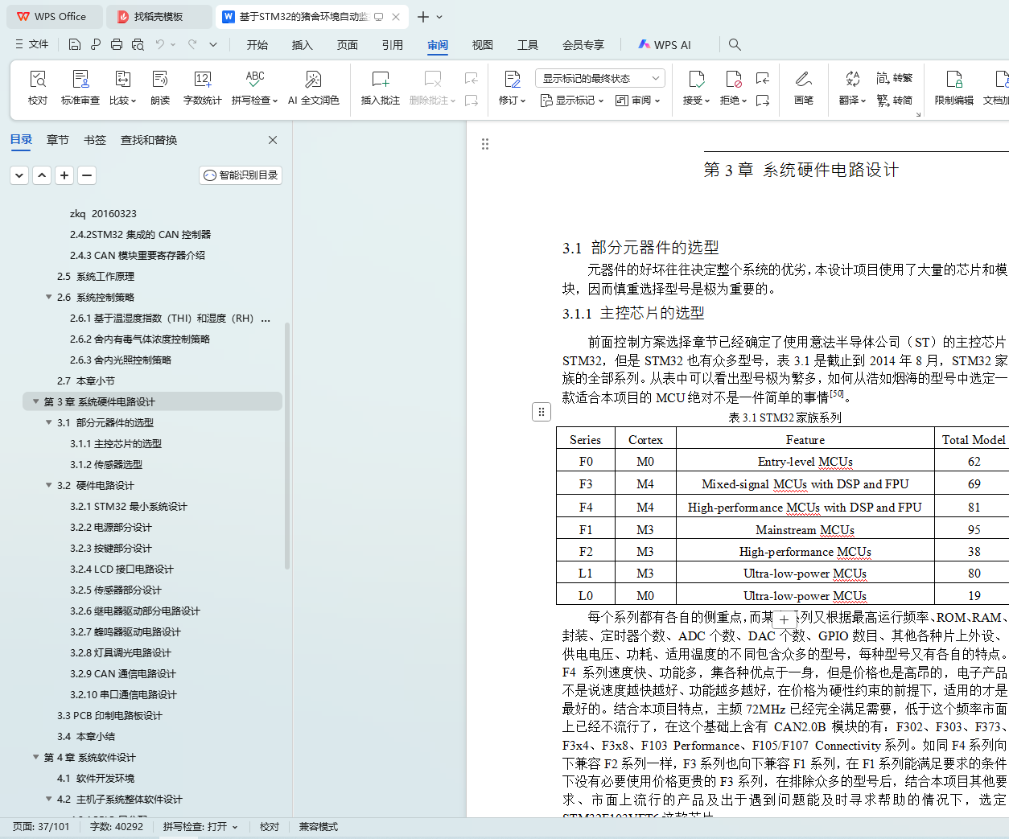Click AI 全文润色 polishing tool
The width and height of the screenshot is (1009, 839).
click(x=314, y=88)
